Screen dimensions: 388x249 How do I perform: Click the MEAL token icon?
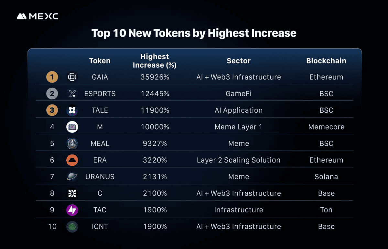(72, 143)
